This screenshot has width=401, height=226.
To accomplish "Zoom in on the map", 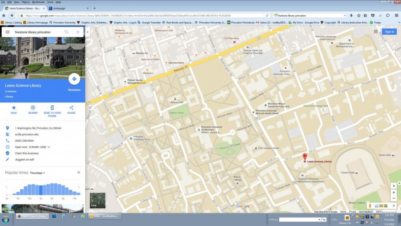I will tap(394, 192).
